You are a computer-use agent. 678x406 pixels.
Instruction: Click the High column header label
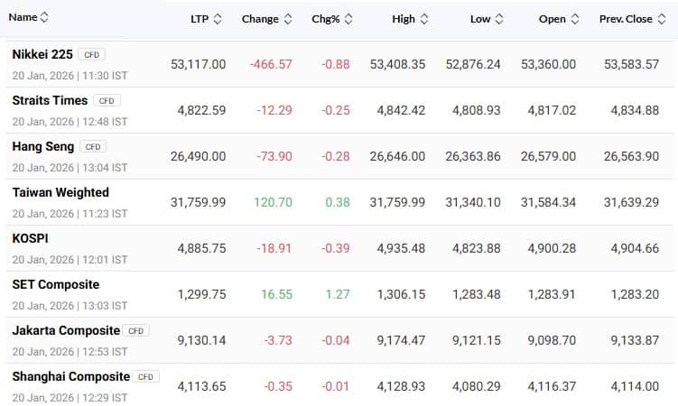point(404,19)
